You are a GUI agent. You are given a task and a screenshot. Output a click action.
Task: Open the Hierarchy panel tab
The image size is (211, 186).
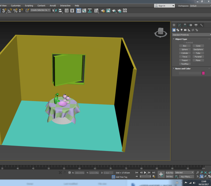pyautogui.click(x=185, y=25)
